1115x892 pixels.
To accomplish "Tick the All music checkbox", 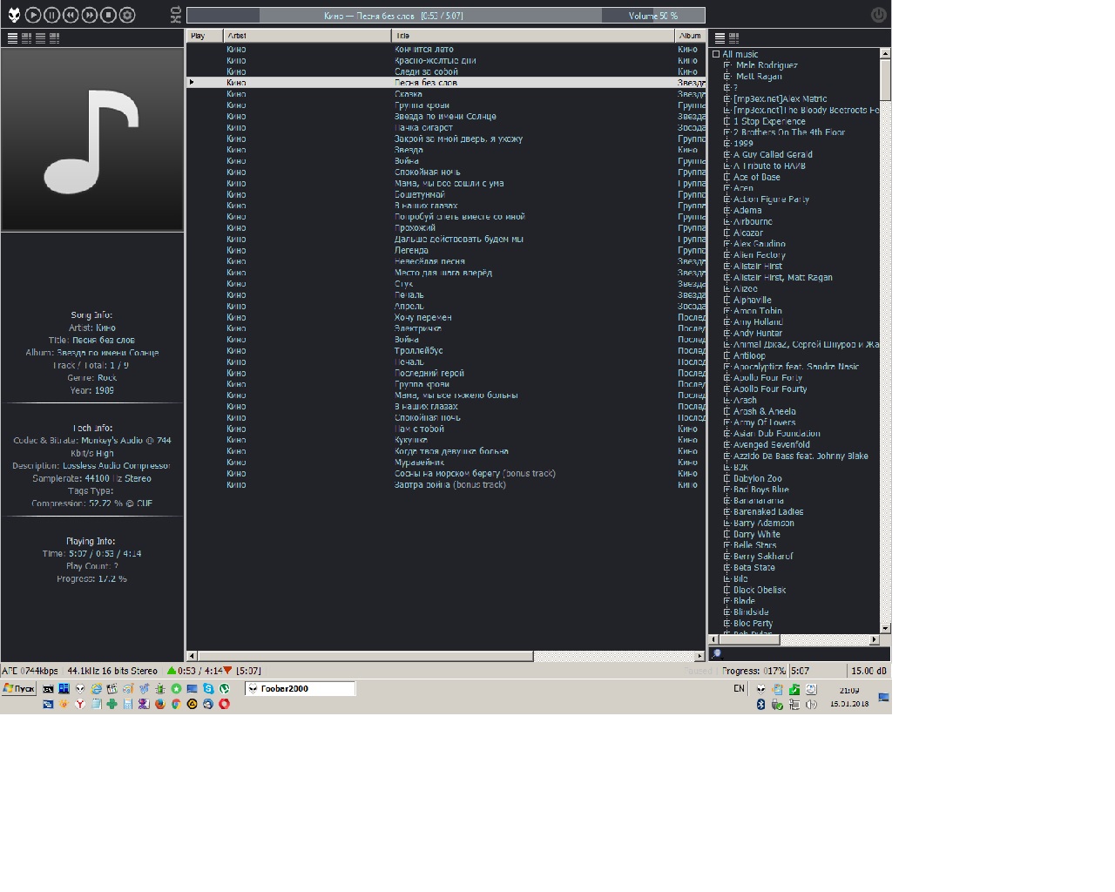I will pyautogui.click(x=716, y=54).
